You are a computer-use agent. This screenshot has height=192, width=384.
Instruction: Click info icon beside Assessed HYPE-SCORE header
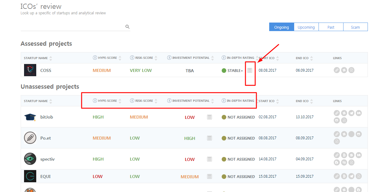click(95, 58)
